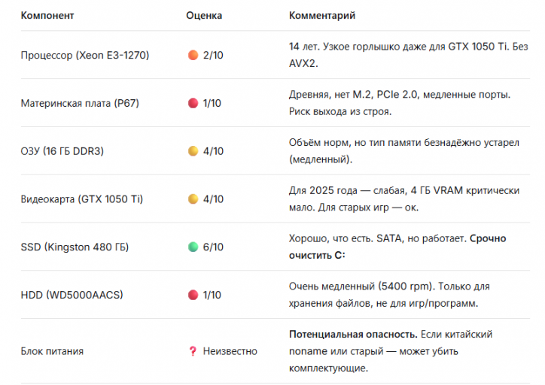Click the HDD (WD5000AACS) cell
The height and width of the screenshot is (385, 545).
click(x=72, y=295)
